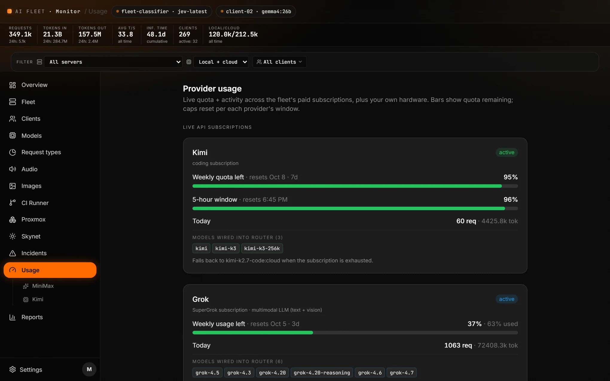Click the Models chip icon

[12, 136]
